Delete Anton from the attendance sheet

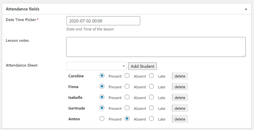coord(180,119)
